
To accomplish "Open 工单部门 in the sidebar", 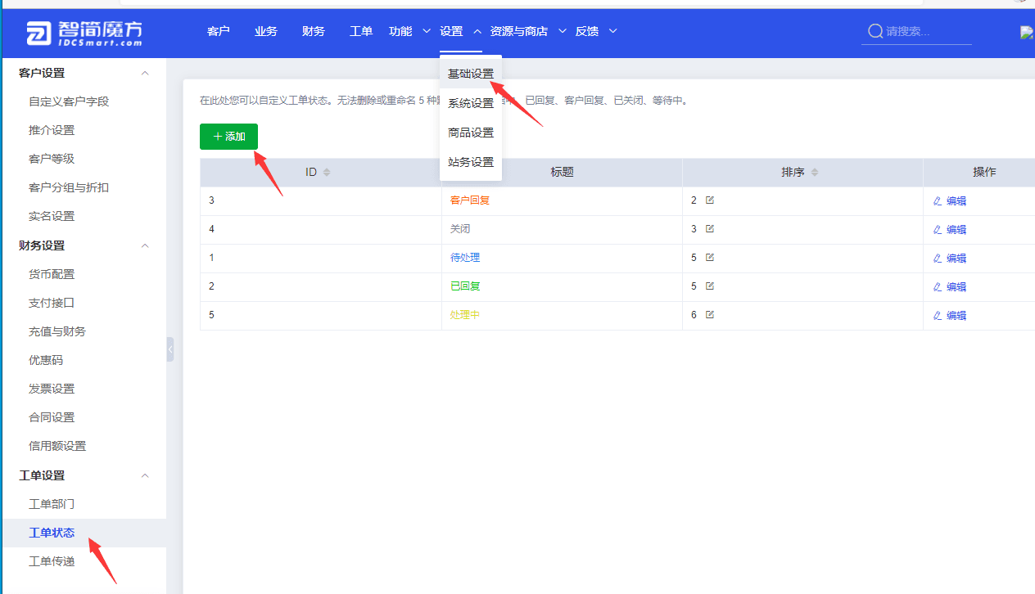I will coord(52,504).
